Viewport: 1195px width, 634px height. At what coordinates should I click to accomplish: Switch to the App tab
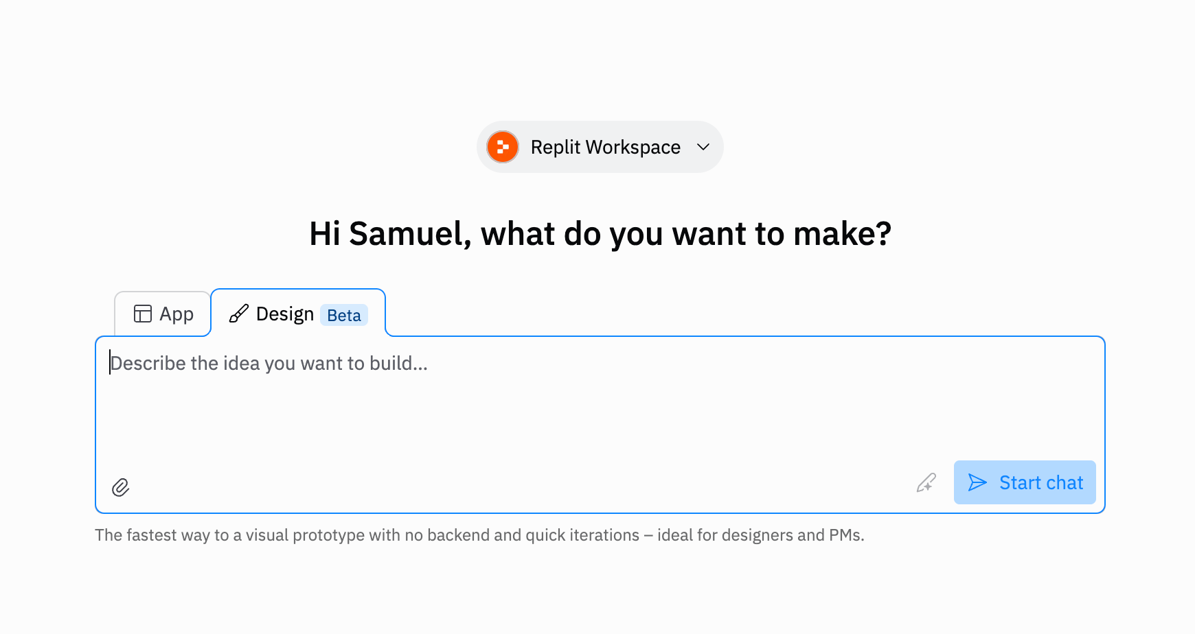point(162,314)
